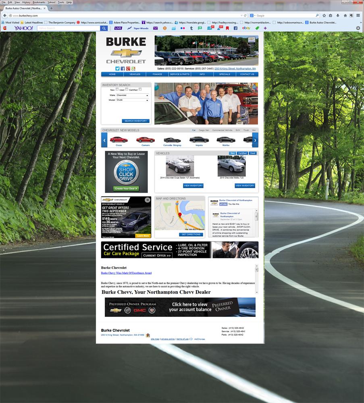Click VIEW INVENTORY under the Cruze Sedan
Image resolution: width=364 pixels, height=403 pixels.
[193, 185]
